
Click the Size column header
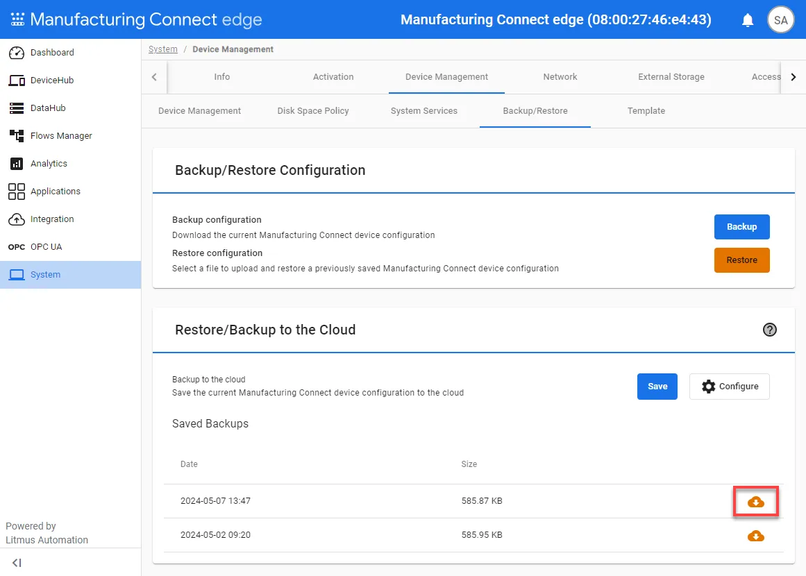point(469,464)
